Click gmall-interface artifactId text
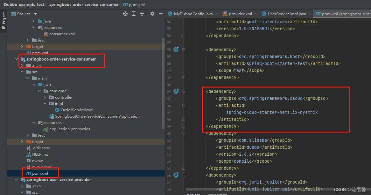The height and width of the screenshot is (195, 371). tap(265, 22)
